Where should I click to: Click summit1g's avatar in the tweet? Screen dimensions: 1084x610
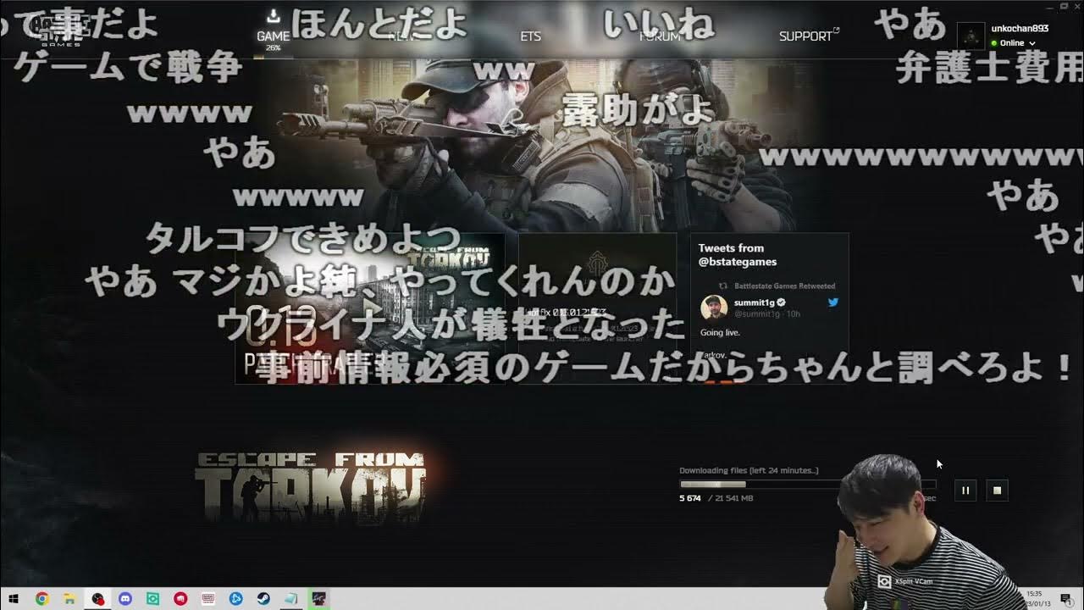pos(714,308)
